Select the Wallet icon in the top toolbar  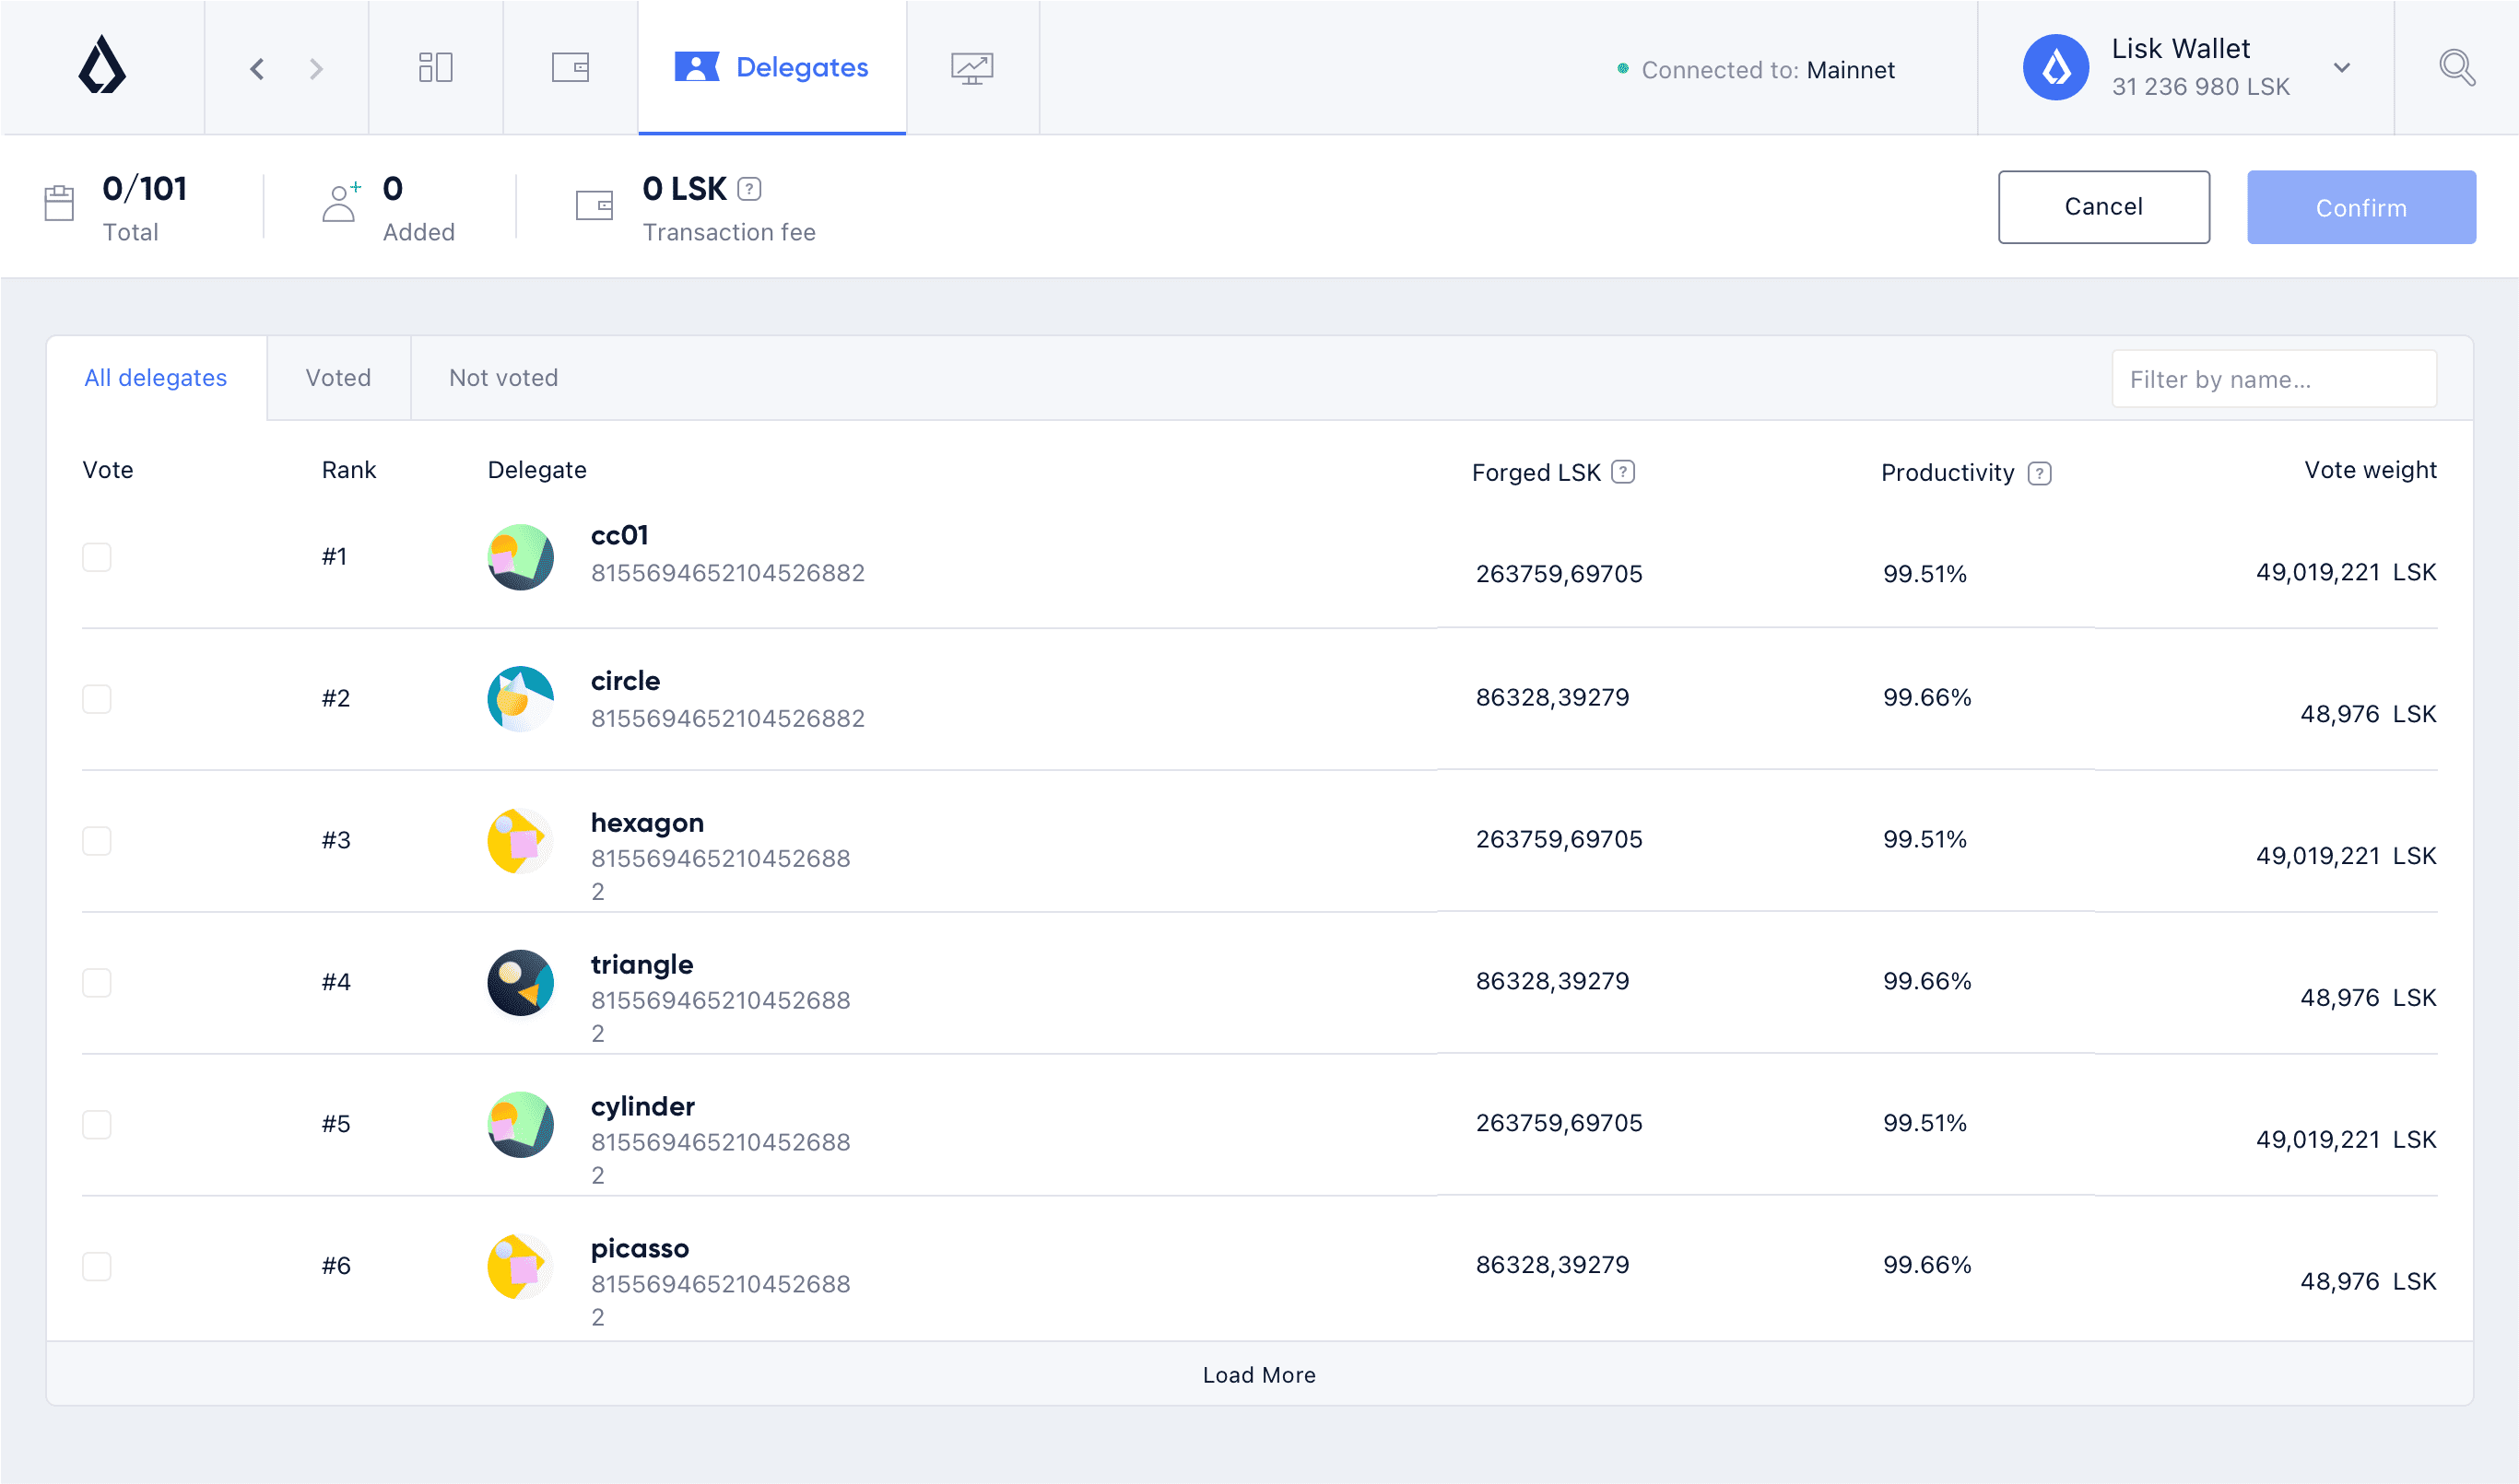[571, 66]
